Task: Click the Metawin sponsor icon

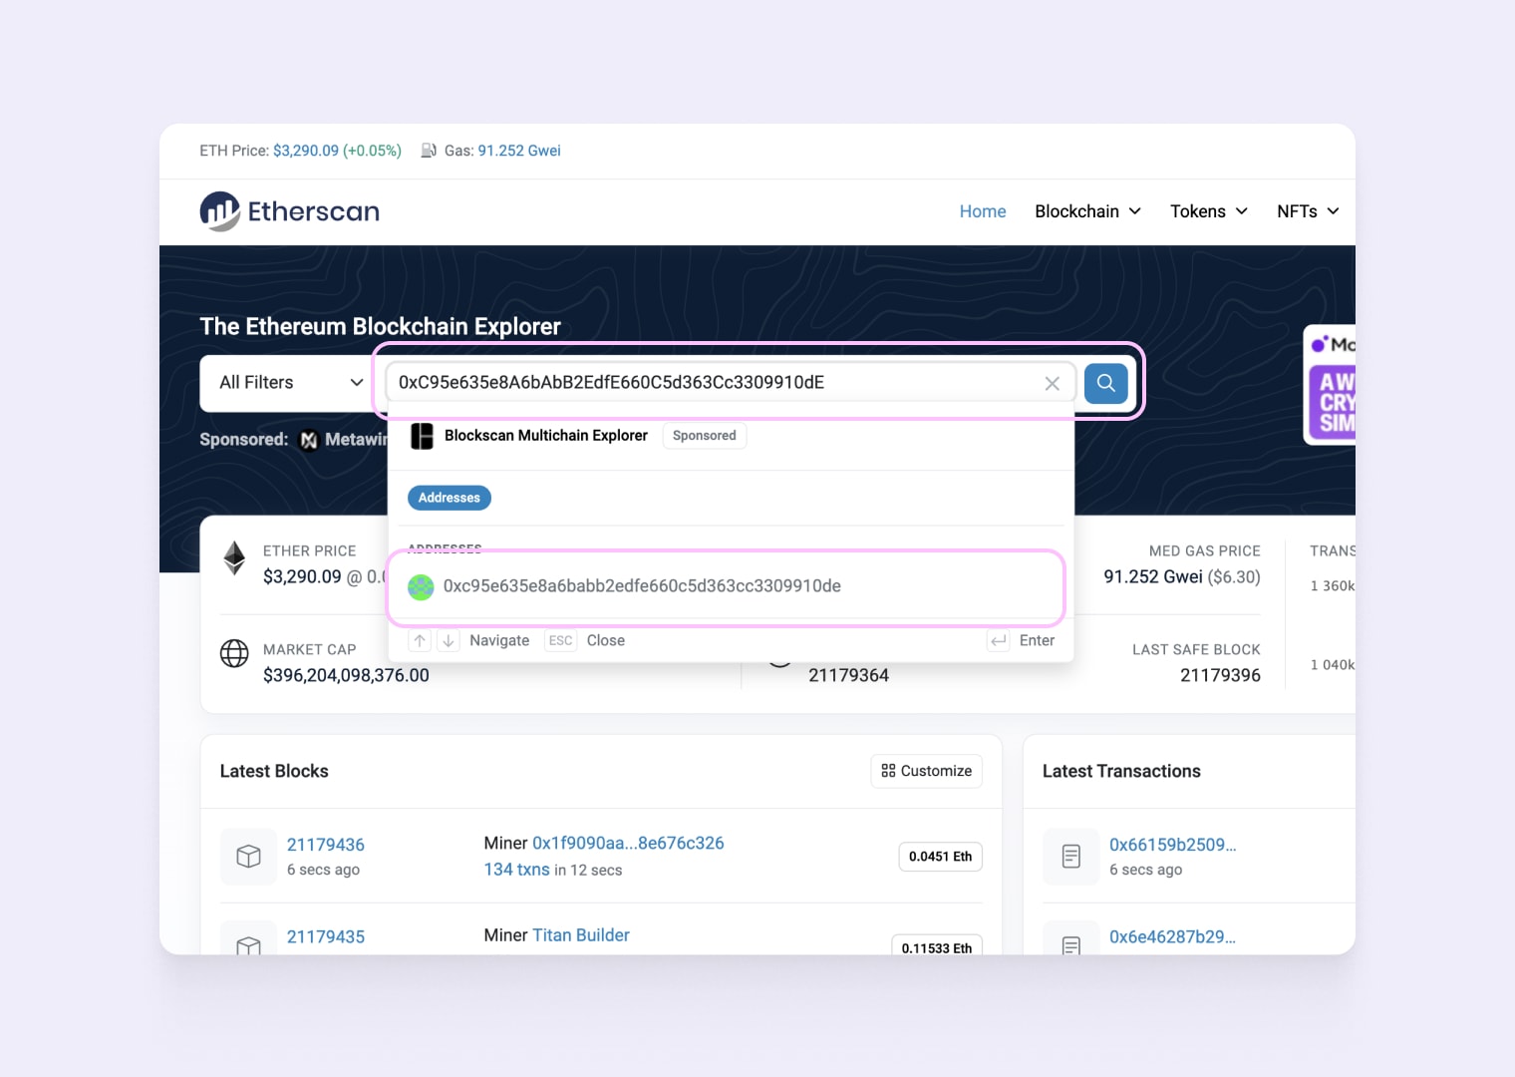Action: 309,440
